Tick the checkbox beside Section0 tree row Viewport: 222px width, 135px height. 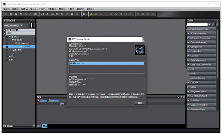pos(7,47)
